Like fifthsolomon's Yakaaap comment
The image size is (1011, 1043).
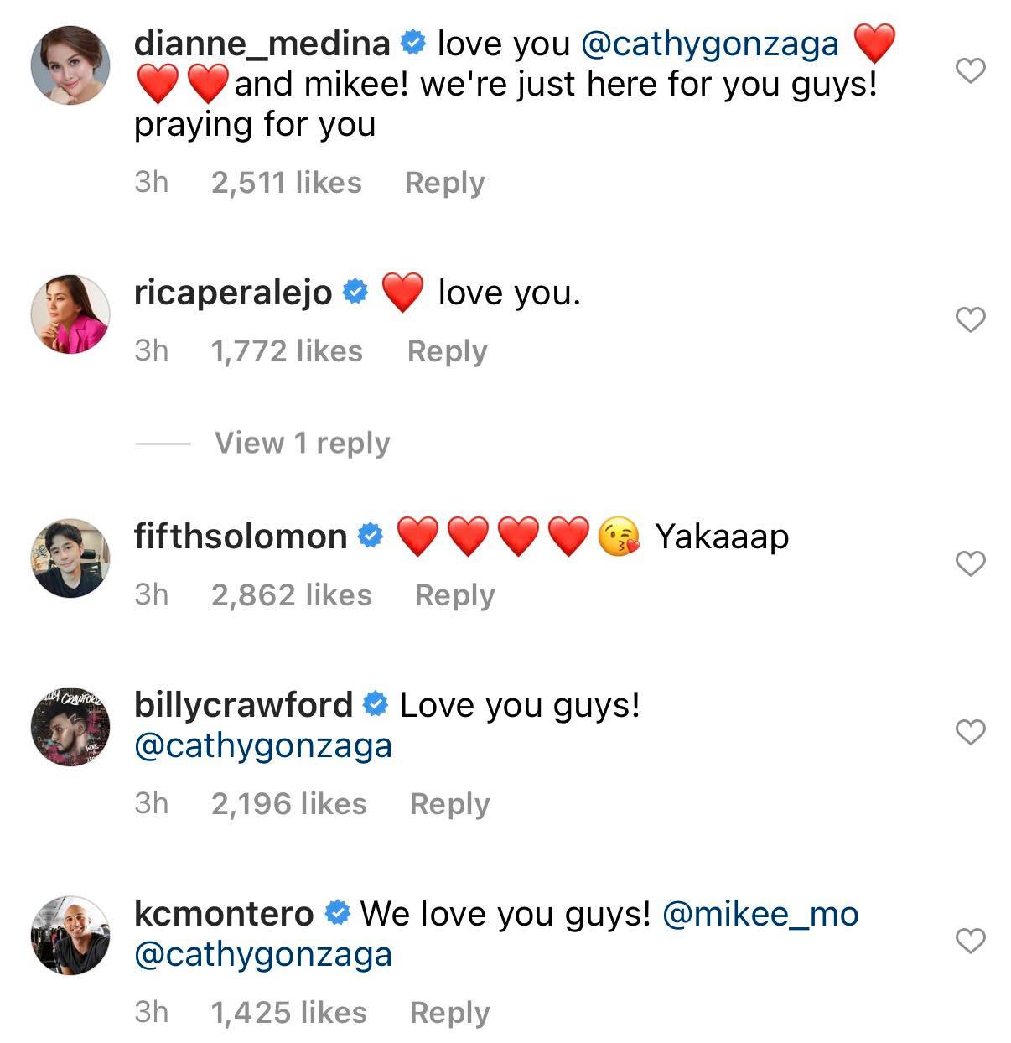coord(970,564)
